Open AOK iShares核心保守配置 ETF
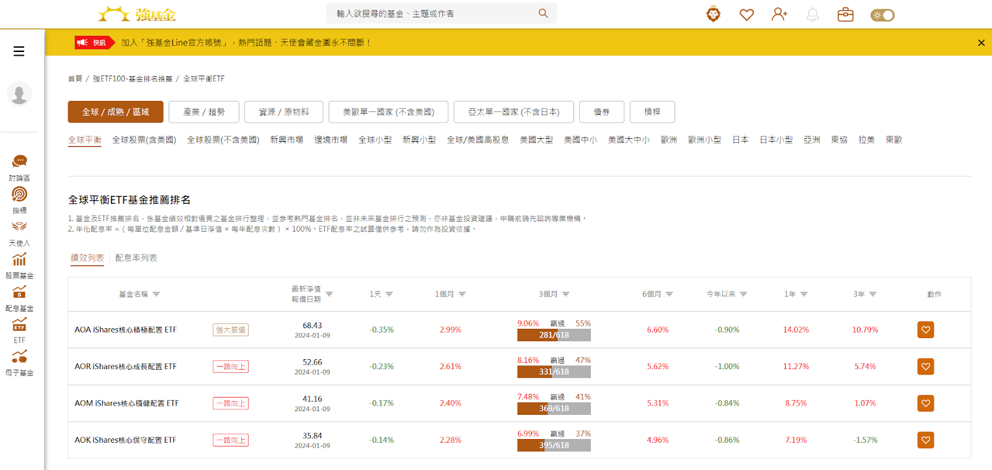 click(125, 440)
